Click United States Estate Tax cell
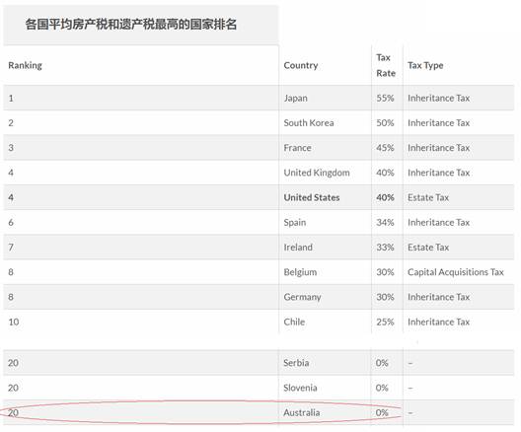Image resolution: width=521 pixels, height=432 pixels. [x=428, y=197]
